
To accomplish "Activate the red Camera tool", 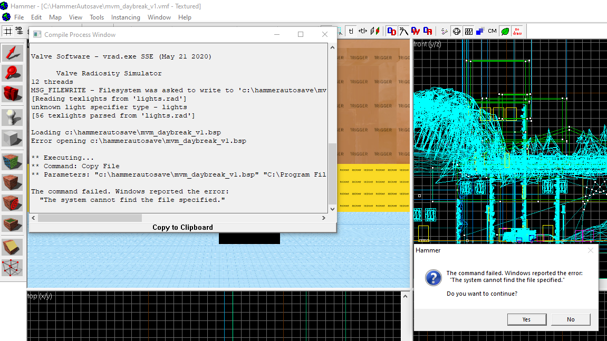I will [12, 94].
